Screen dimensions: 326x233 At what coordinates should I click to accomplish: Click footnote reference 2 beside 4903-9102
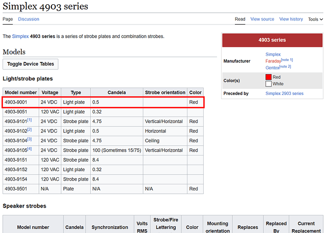point(29,129)
